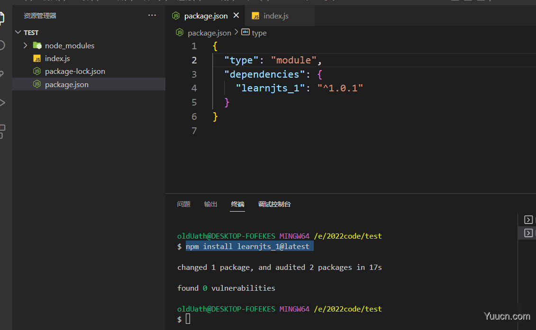
Task: Close the package.json editor tab
Action: pos(236,15)
